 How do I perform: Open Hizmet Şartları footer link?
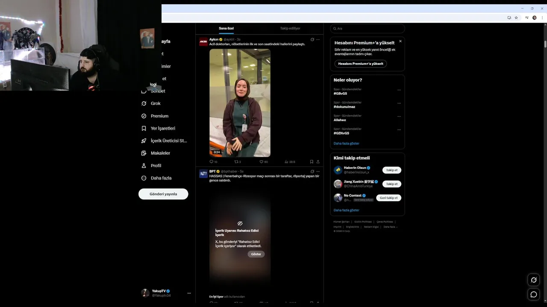(341, 222)
